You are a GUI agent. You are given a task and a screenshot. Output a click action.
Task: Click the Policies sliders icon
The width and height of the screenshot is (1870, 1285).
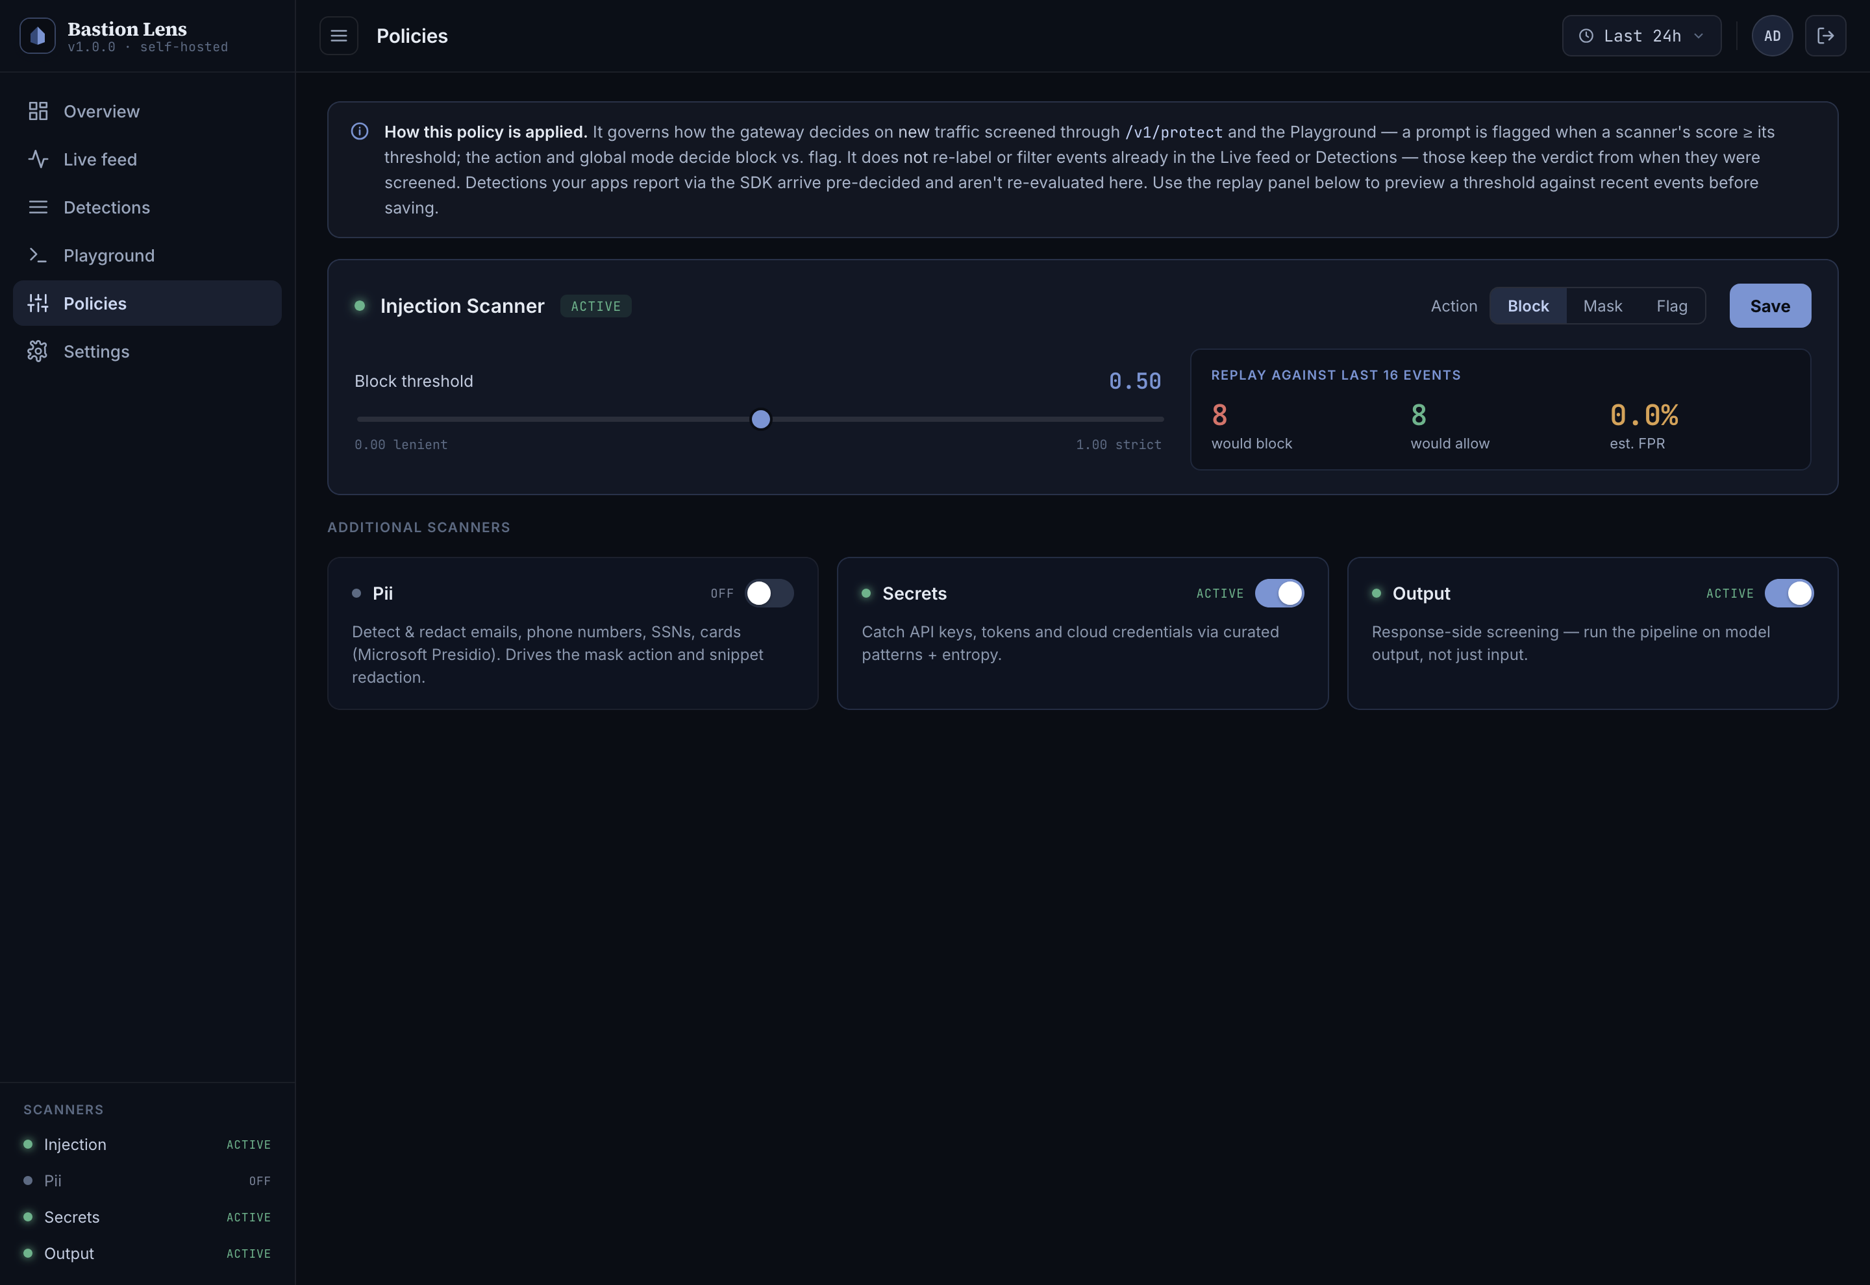38,302
